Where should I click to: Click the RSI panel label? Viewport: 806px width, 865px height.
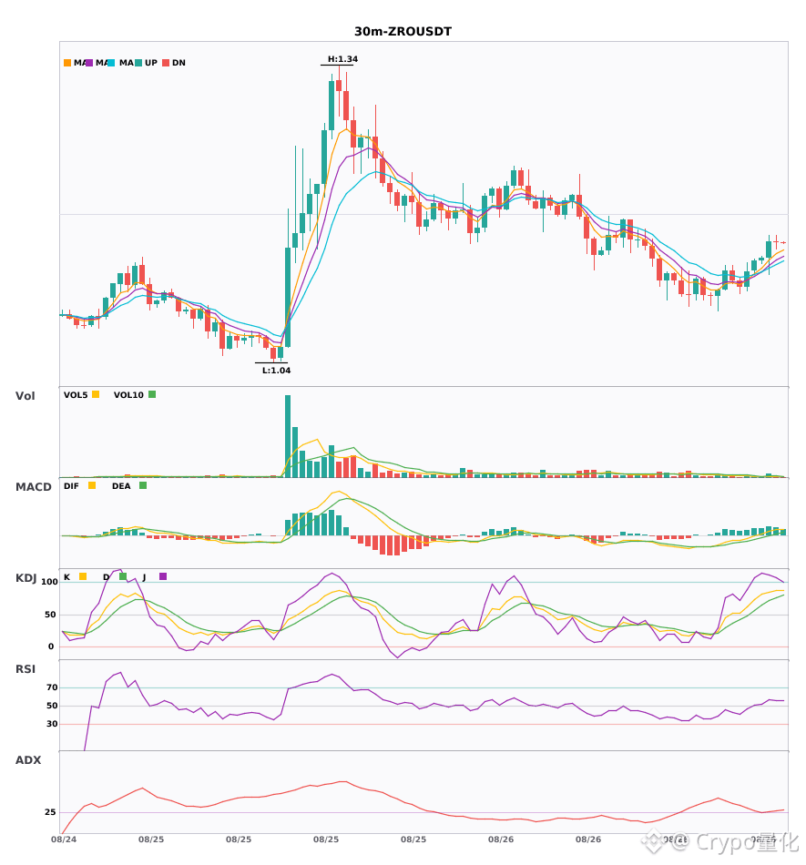(26, 669)
